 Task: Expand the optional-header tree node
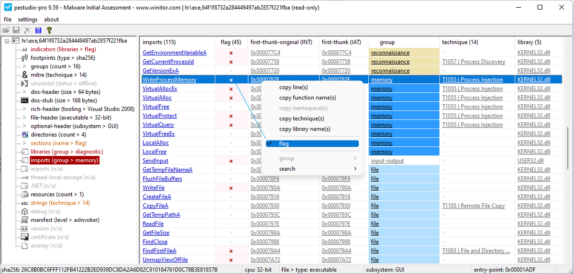click(24, 126)
